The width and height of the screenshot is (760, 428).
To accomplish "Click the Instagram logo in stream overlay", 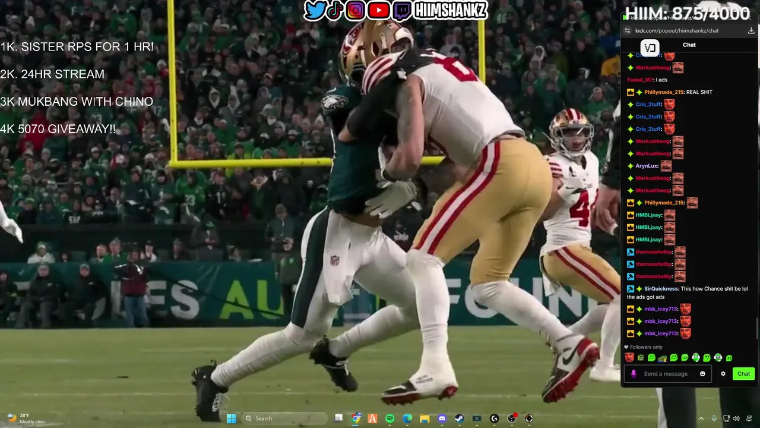I will click(355, 10).
